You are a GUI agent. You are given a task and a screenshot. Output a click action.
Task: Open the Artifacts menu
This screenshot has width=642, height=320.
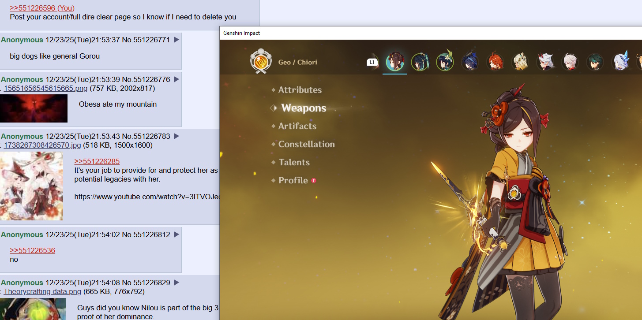(297, 126)
